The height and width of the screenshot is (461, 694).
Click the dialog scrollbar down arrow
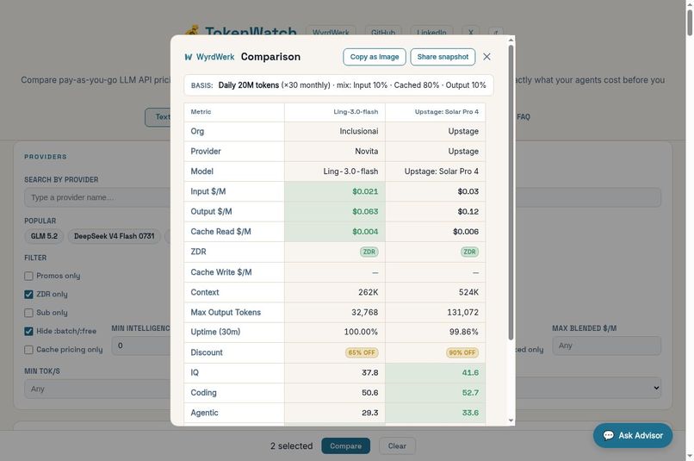click(x=511, y=421)
